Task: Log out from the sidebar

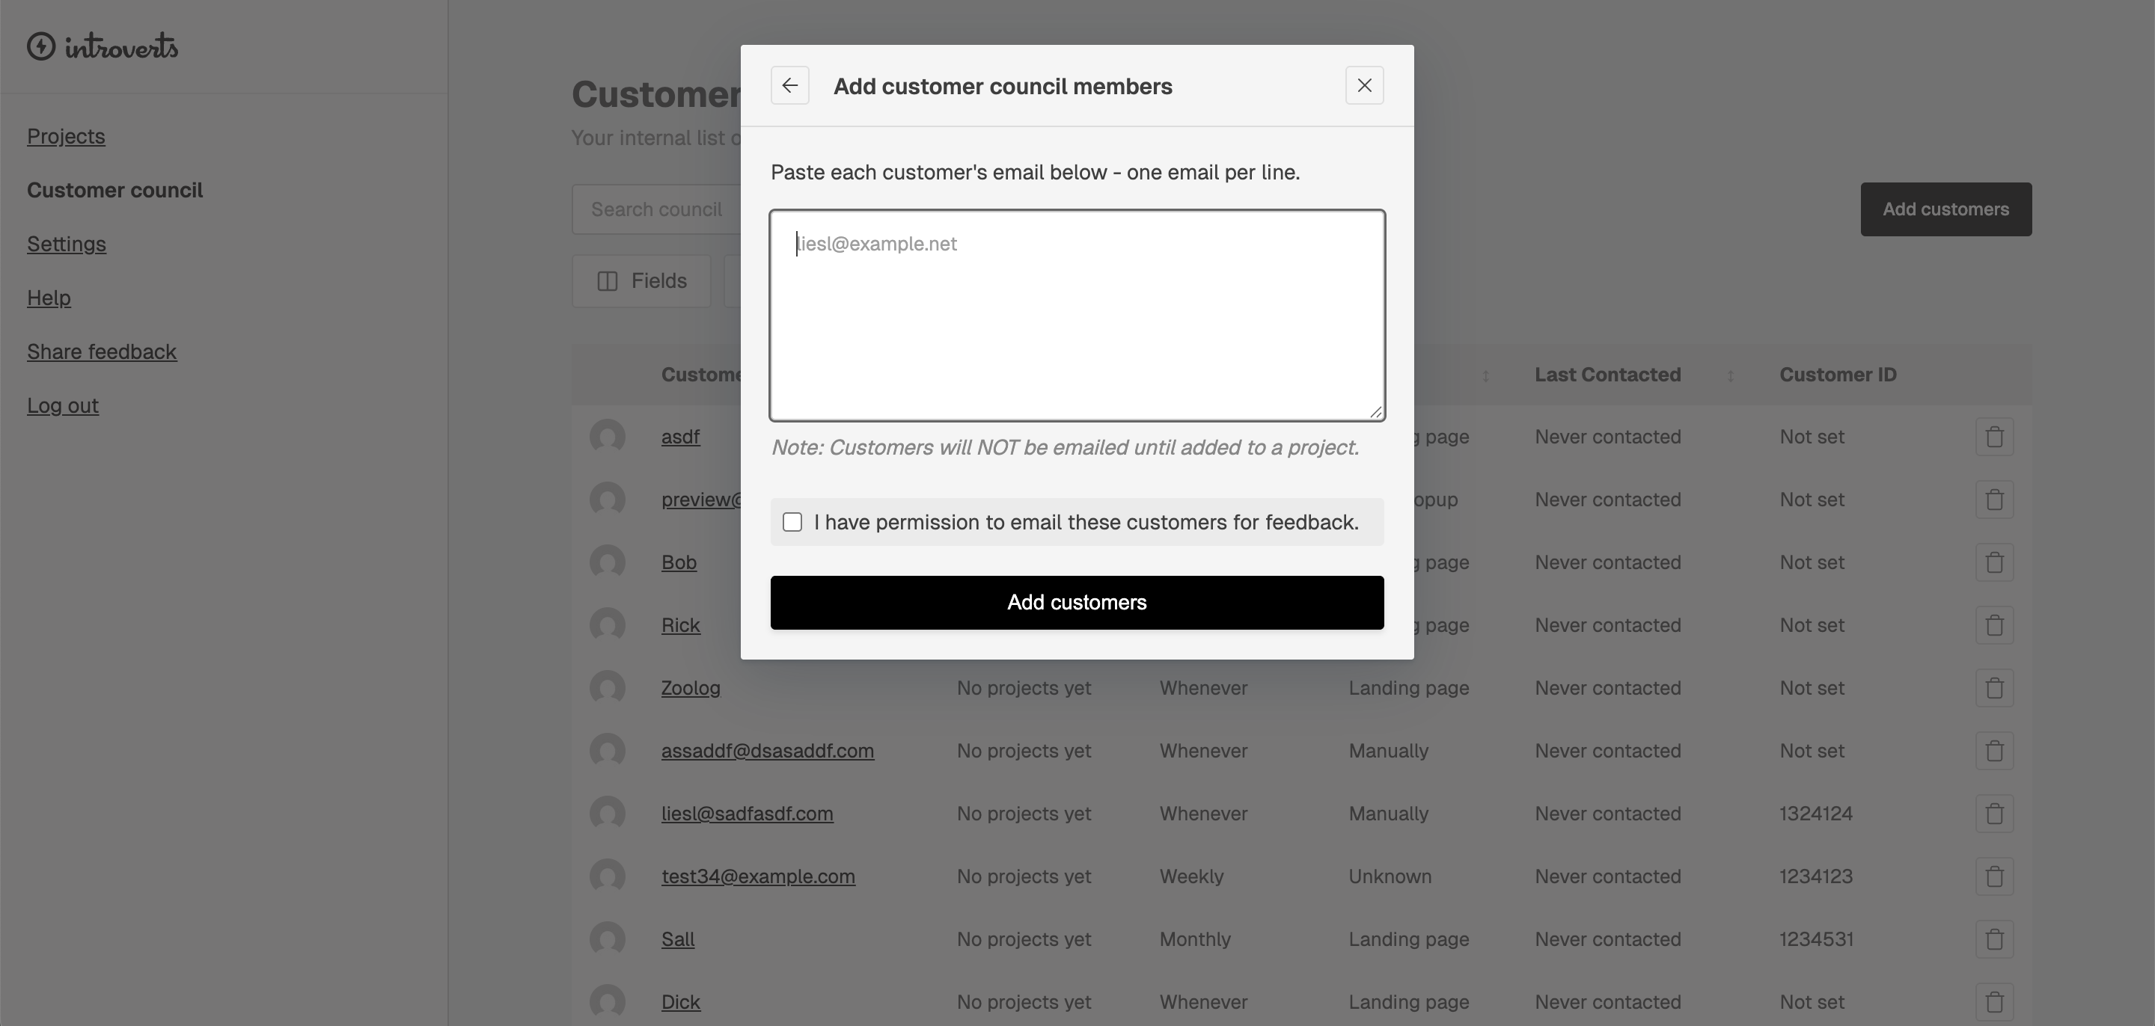Action: click(63, 405)
